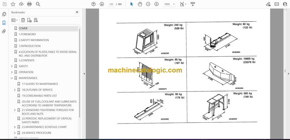The image size is (290, 140).
Task: Expand the OPERATION bookmark section
Action: 12,72
